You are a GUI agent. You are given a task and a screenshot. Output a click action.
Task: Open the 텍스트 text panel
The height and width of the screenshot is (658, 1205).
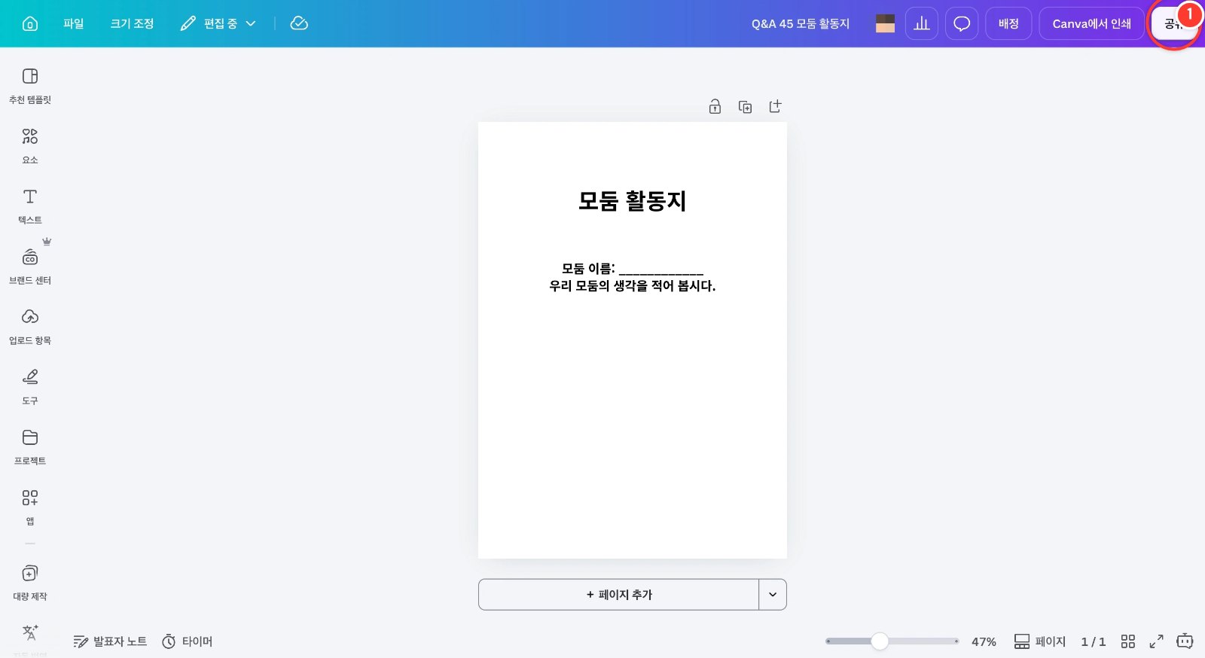(30, 206)
